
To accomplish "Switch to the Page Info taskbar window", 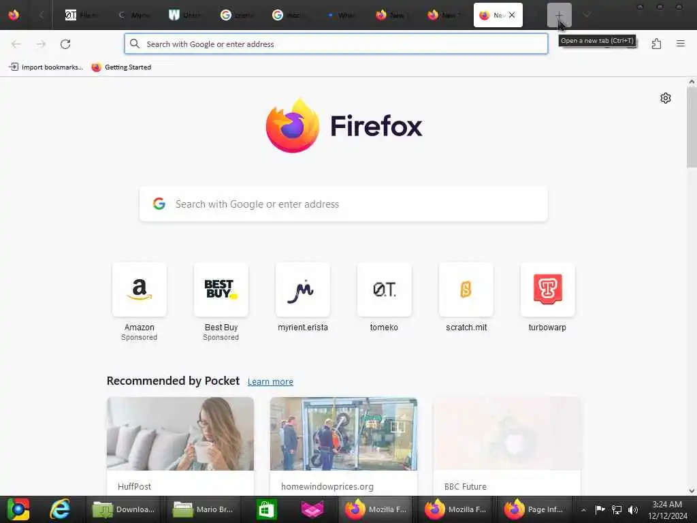I will click(x=534, y=509).
